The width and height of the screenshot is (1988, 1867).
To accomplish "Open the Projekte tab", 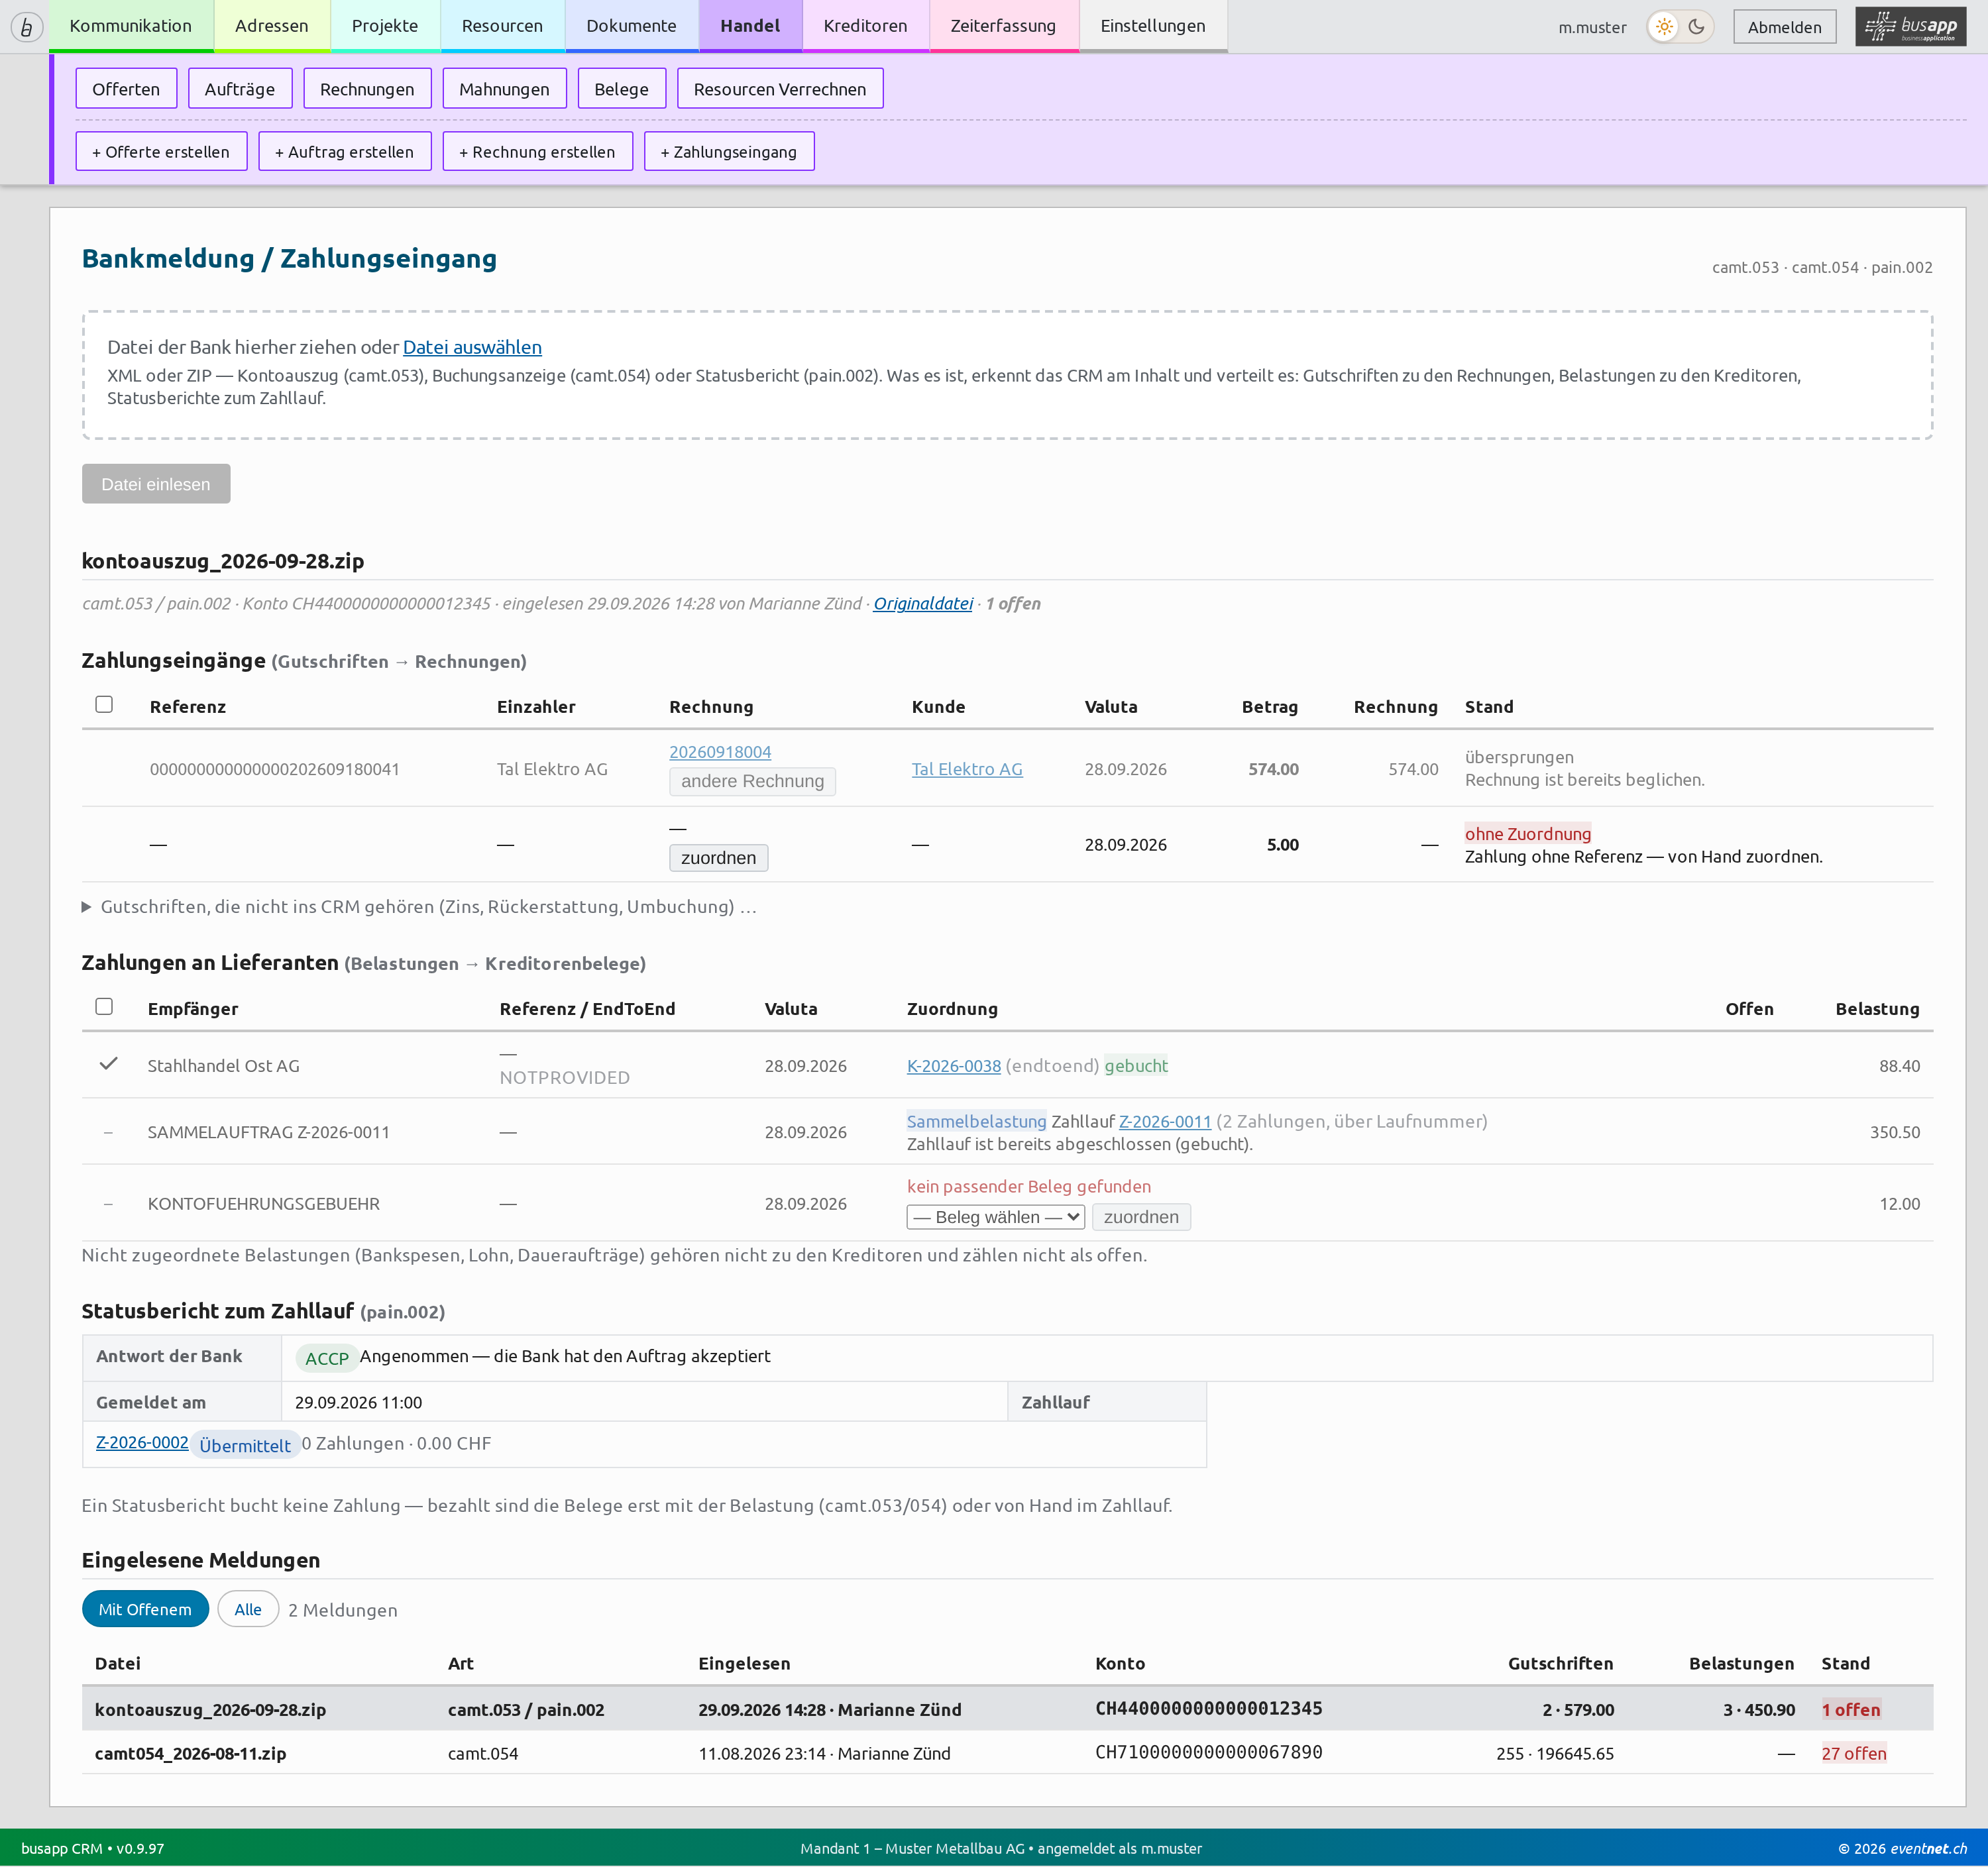I will pos(385,26).
